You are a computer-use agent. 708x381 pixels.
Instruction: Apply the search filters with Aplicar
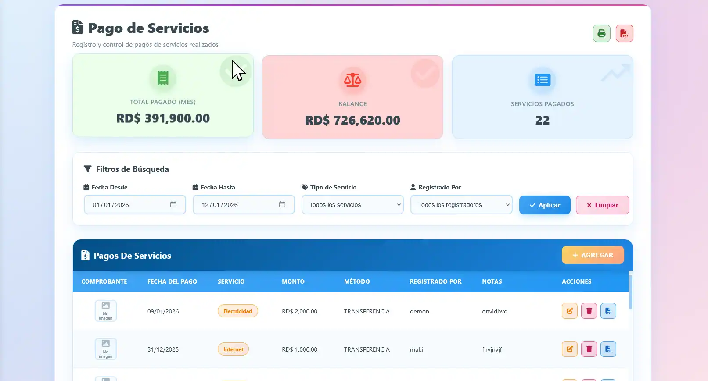tap(545, 205)
